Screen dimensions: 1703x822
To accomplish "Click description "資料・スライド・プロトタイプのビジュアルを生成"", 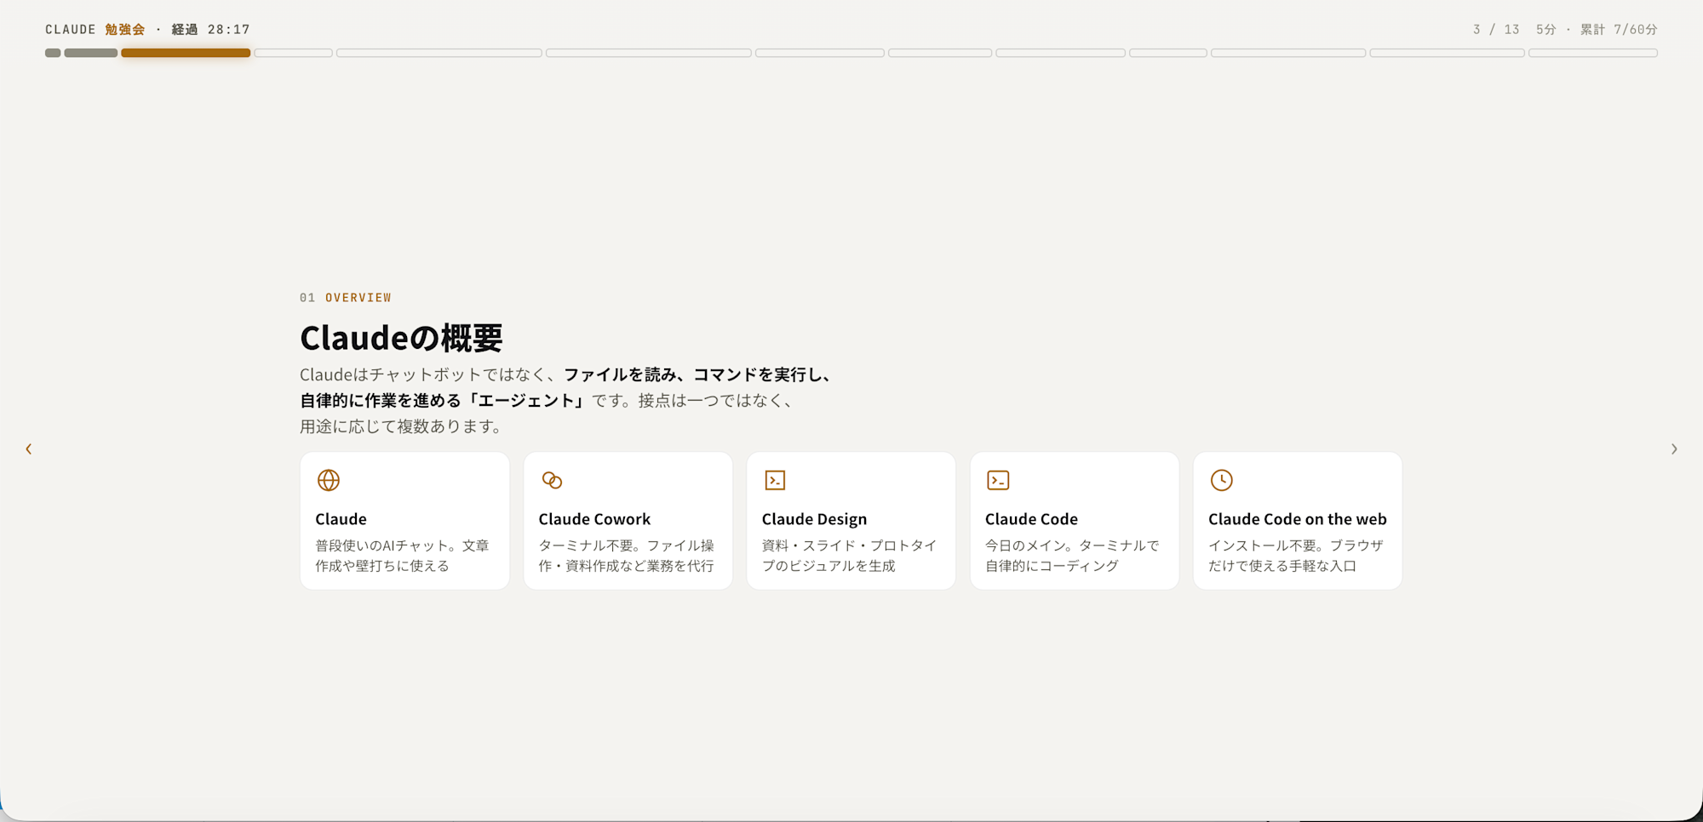I will pos(849,556).
